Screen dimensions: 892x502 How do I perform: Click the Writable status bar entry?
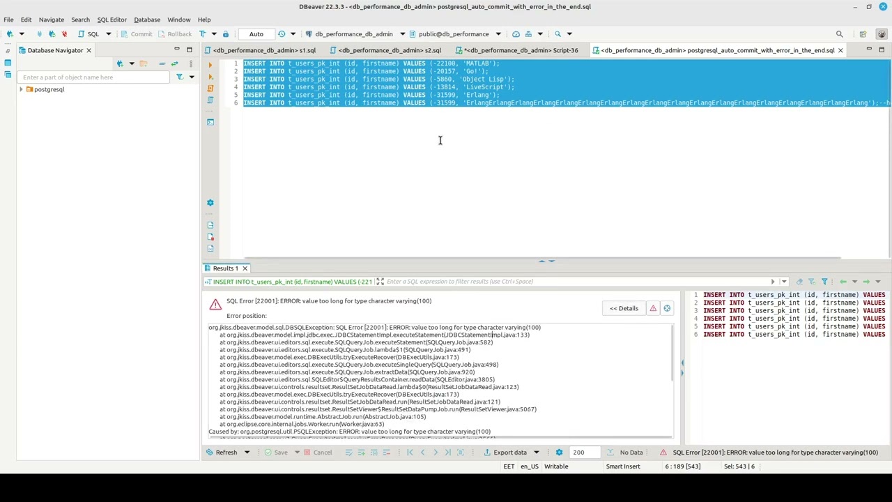point(556,466)
